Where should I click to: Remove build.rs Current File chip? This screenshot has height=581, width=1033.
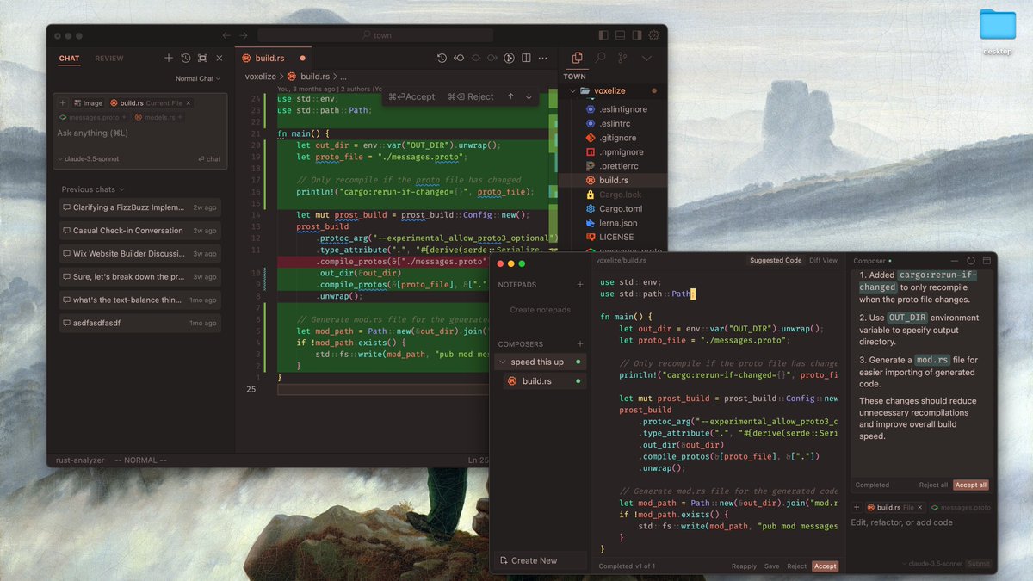[188, 102]
